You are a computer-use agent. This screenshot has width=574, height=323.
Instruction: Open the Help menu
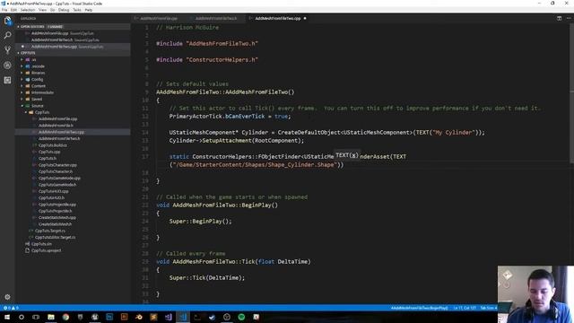89,10
